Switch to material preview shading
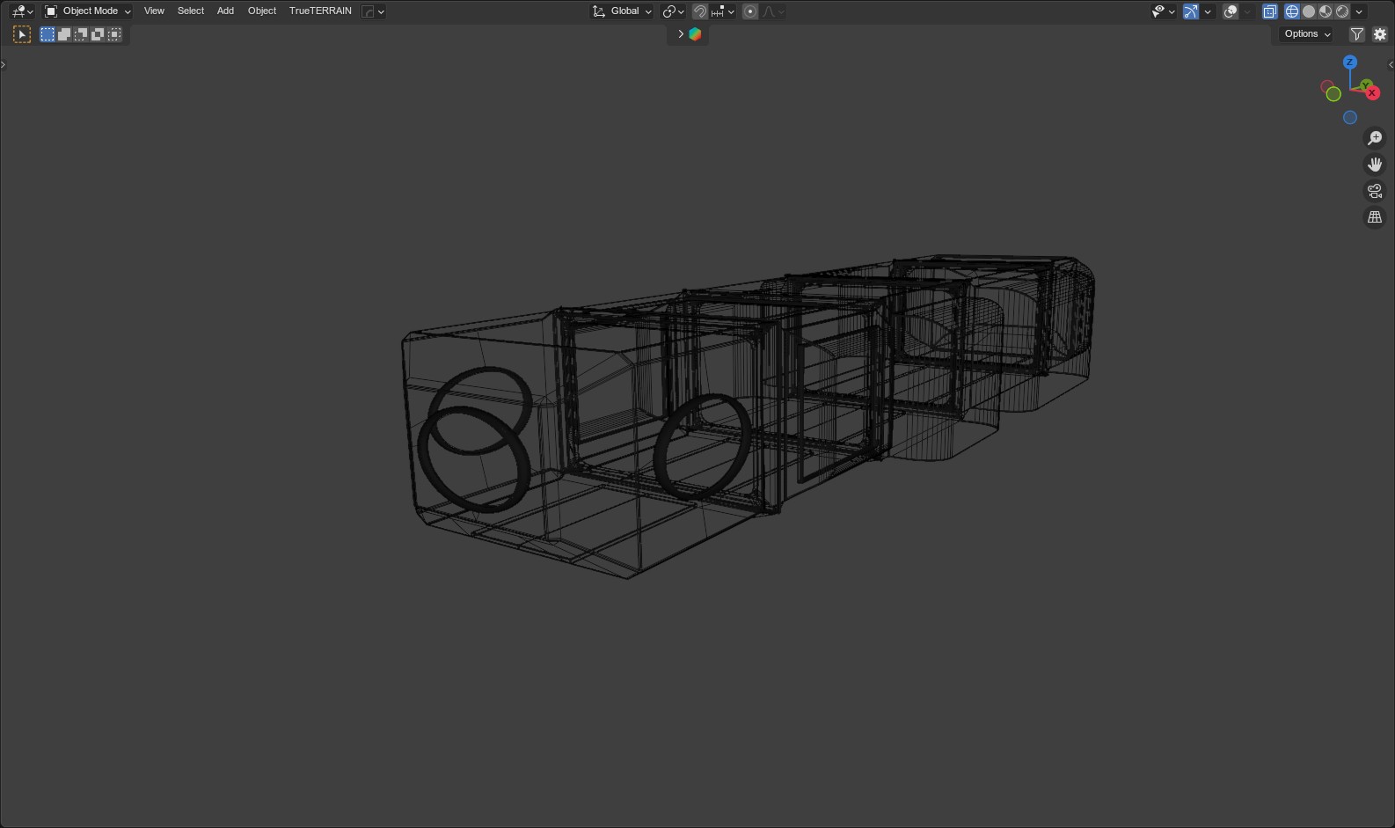1395x828 pixels. click(1326, 11)
